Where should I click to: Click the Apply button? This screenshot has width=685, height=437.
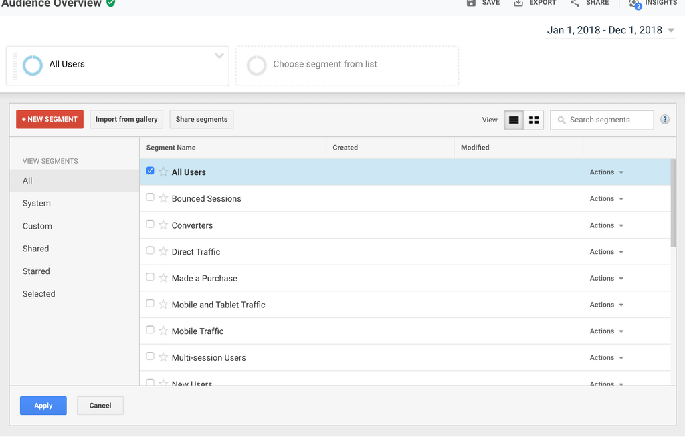click(x=43, y=406)
